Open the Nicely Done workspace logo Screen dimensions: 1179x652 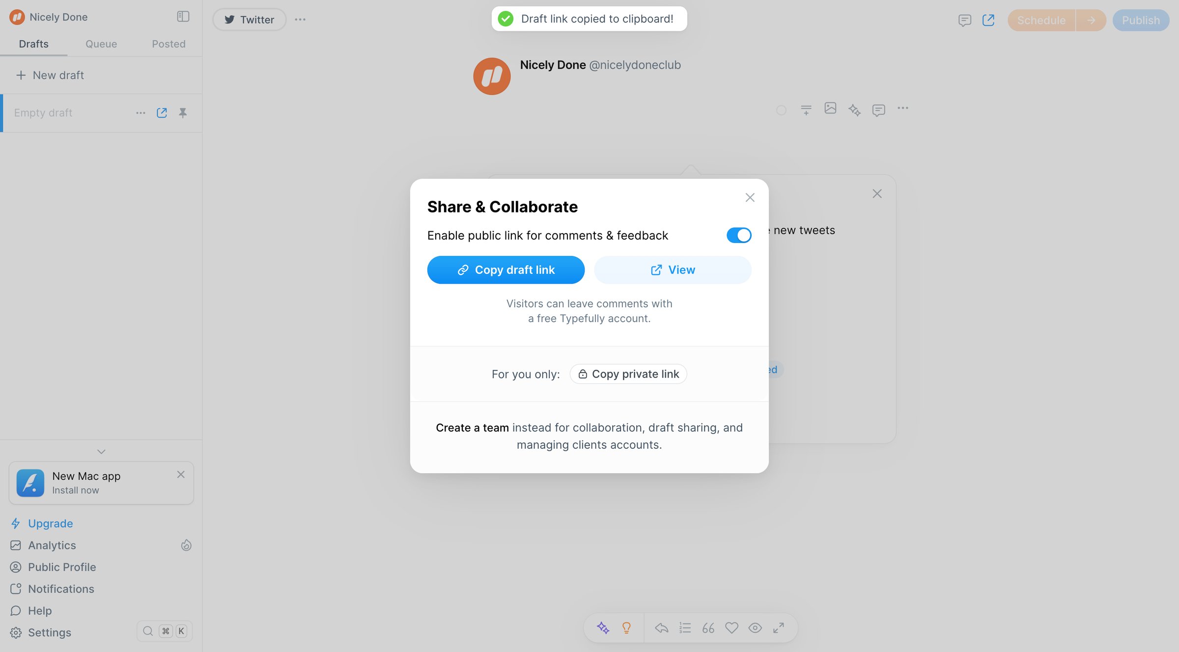pyautogui.click(x=17, y=17)
